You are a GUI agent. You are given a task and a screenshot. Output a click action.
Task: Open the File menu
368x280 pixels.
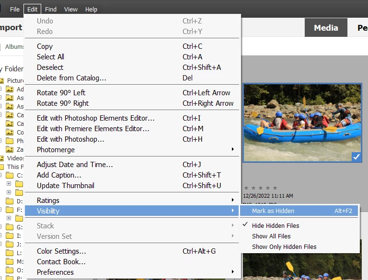pos(14,10)
